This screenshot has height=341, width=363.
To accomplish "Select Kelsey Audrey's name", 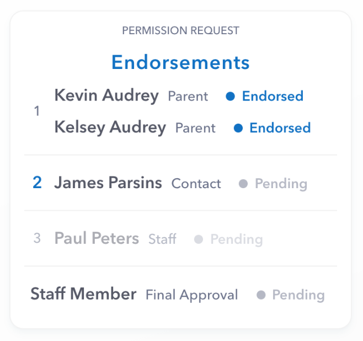I will coord(110,127).
